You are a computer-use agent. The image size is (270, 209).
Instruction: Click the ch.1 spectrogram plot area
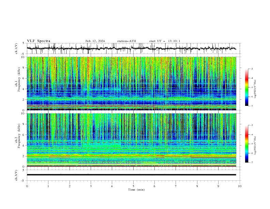[x=131, y=83]
